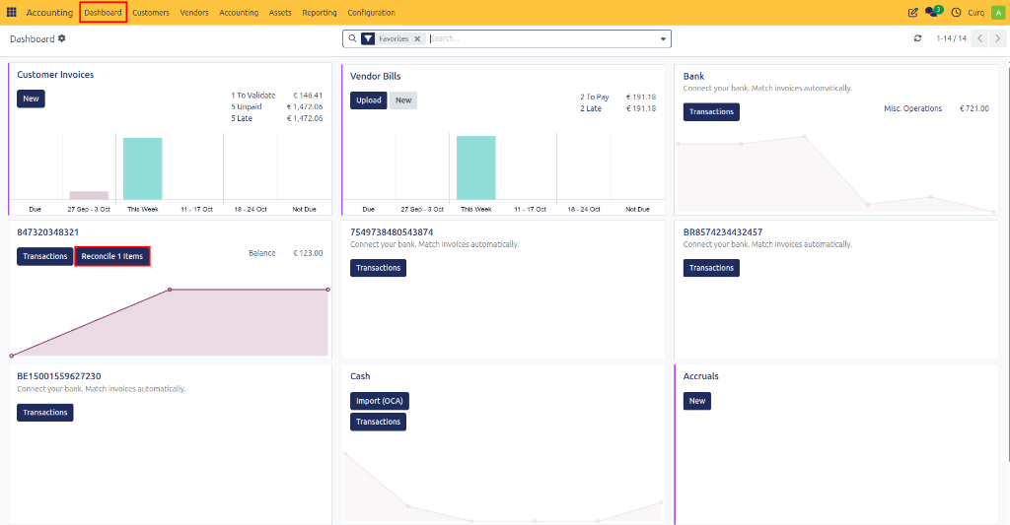1010x525 pixels.
Task: Open Transactions for journal BR8574234432457
Action: [x=711, y=268]
